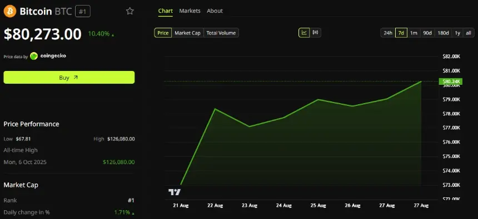Viewport: 478px width, 219px height.
Task: Click the $80,273.00 price text
Action: click(x=42, y=34)
